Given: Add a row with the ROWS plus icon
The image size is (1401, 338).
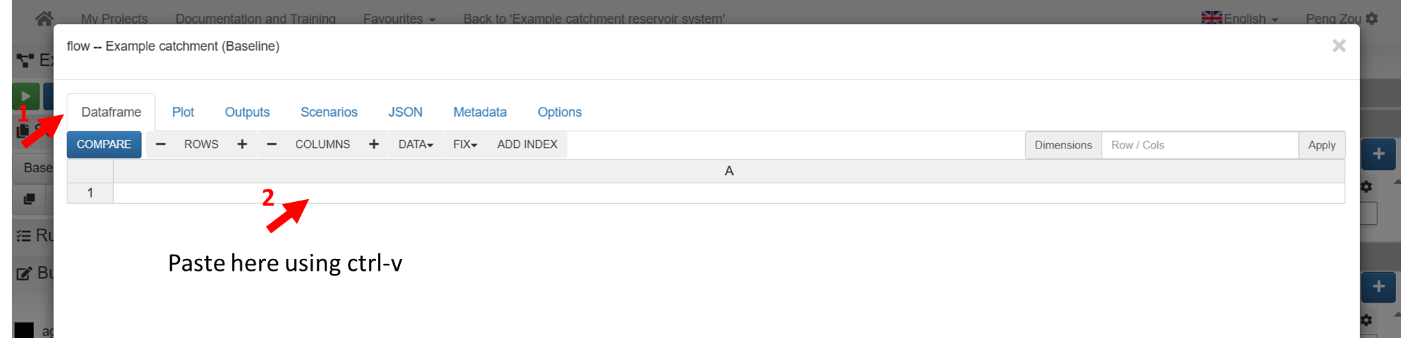Looking at the screenshot, I should click(242, 144).
